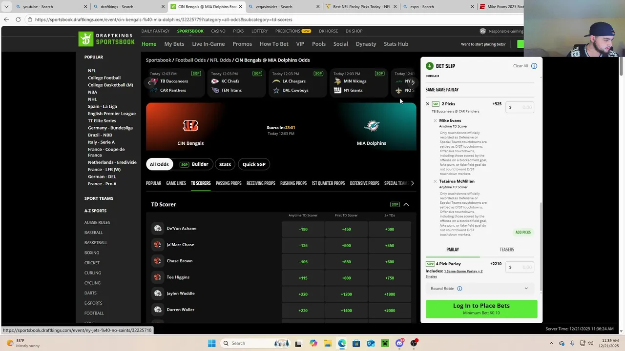The width and height of the screenshot is (625, 351).
Task: Select Tee Higgins first TD scorer +800
Action: pos(346,278)
